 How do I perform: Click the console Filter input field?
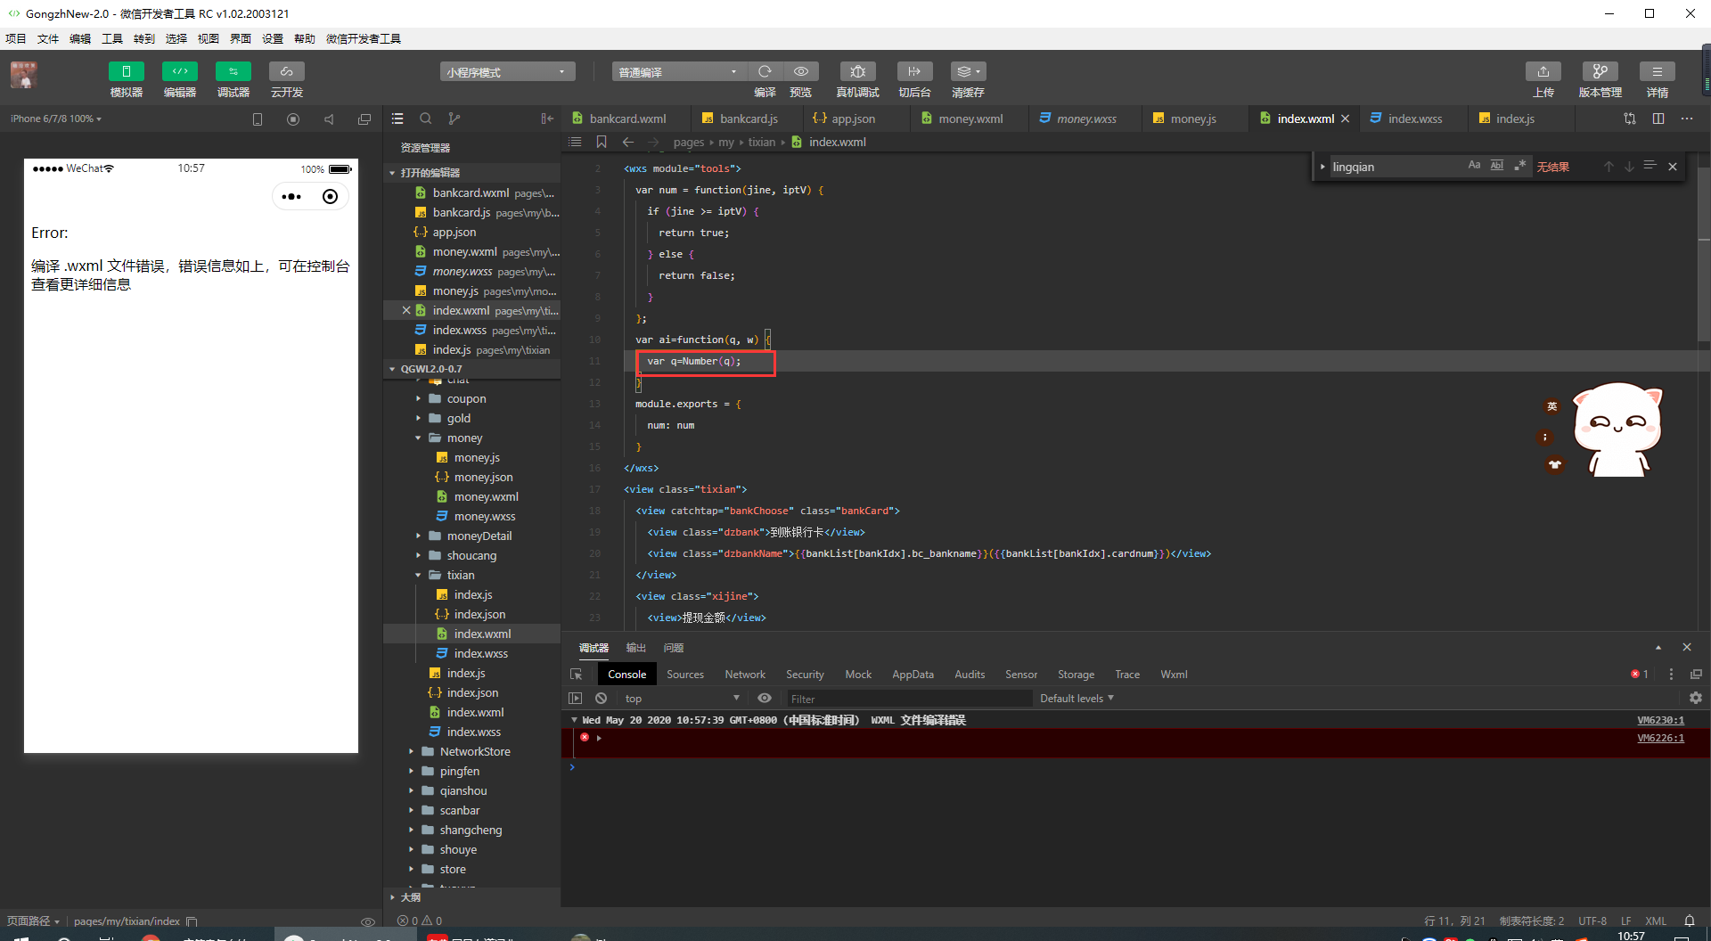coord(907,699)
